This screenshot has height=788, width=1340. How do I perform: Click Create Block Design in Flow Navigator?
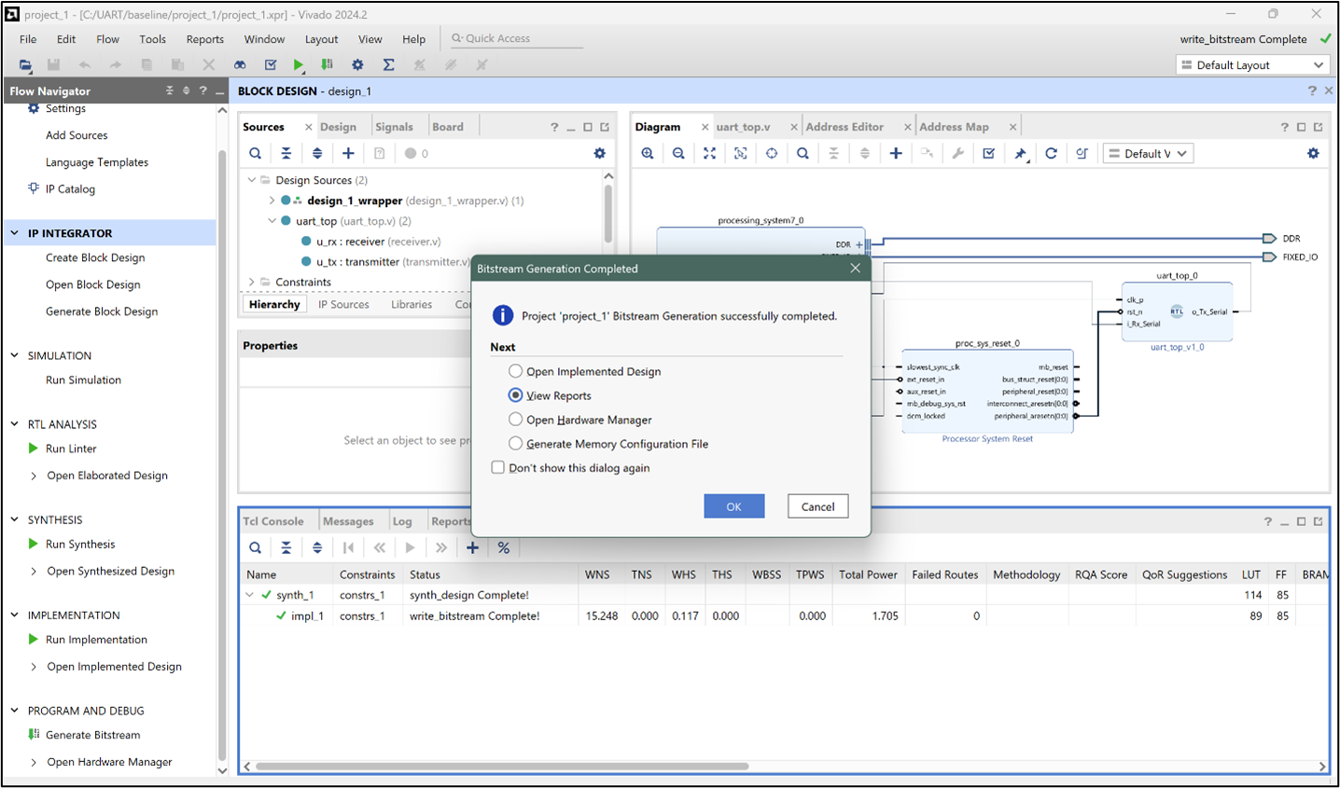tap(96, 257)
